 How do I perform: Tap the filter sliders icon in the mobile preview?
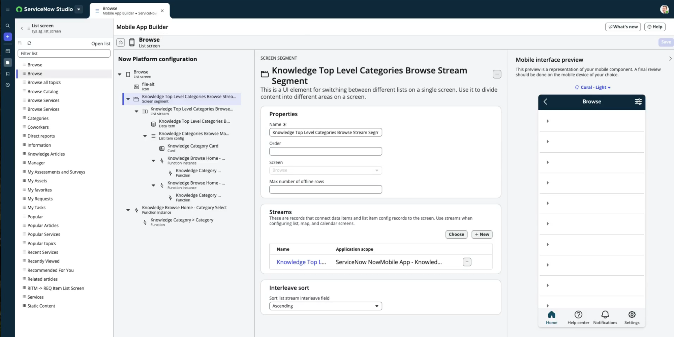click(638, 102)
